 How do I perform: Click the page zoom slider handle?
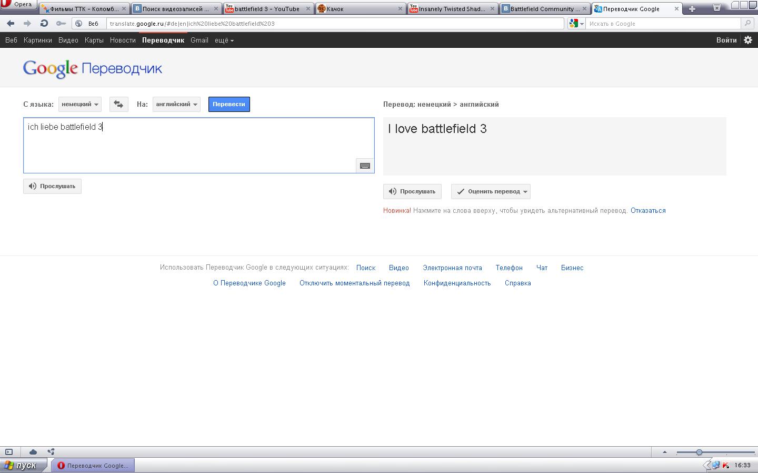(699, 452)
